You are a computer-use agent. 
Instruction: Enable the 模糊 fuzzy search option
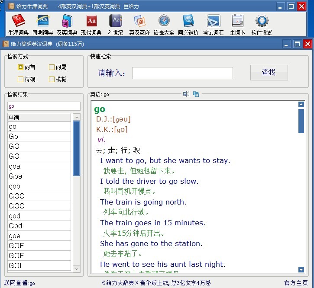52,79
